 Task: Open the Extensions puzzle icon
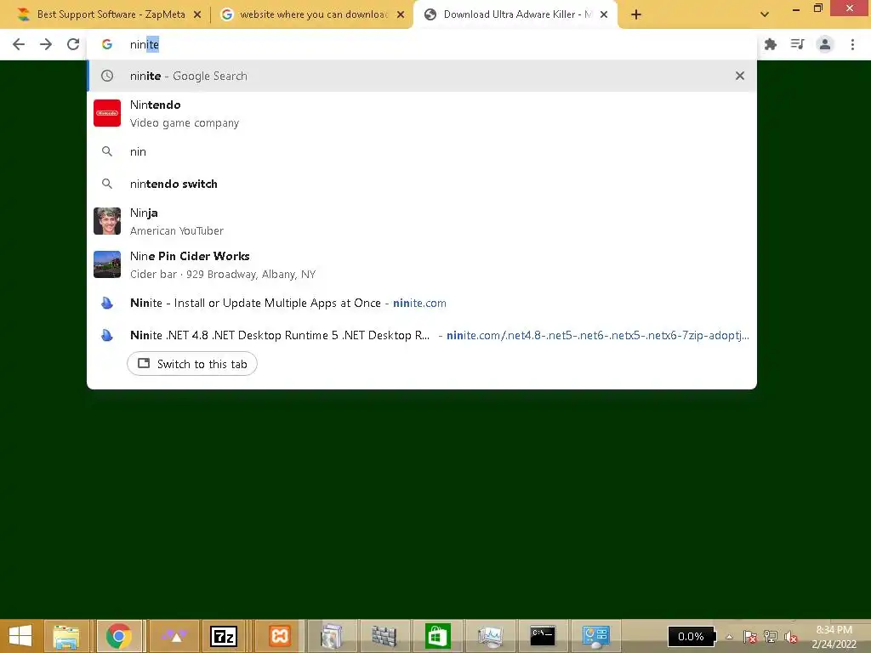(x=771, y=44)
